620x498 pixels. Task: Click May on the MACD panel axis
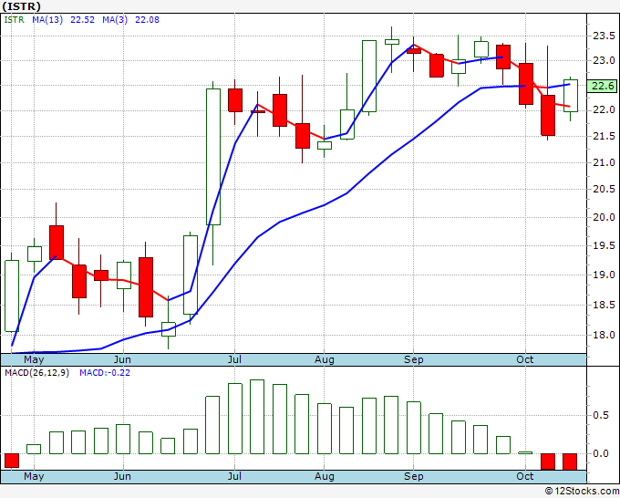pyautogui.click(x=34, y=476)
